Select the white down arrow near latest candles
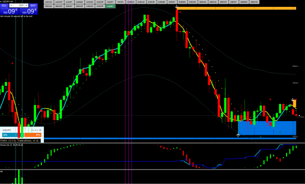This screenshot has width=305, height=184. (292, 100)
